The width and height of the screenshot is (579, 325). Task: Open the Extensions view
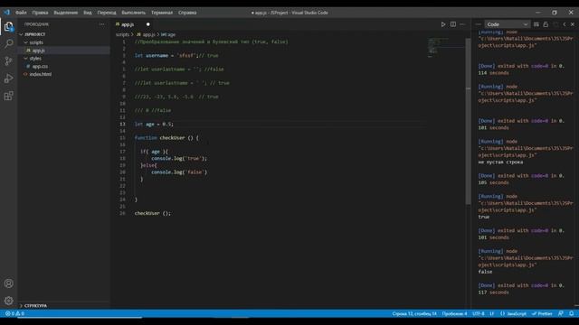pyautogui.click(x=8, y=96)
